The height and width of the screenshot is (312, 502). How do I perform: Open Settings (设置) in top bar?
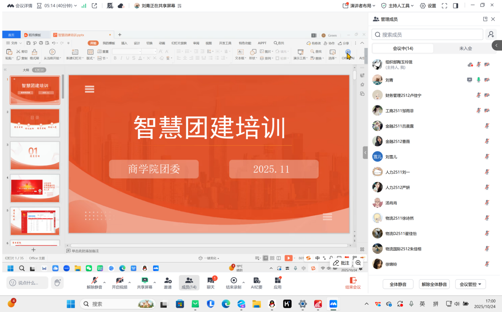coord(428,6)
